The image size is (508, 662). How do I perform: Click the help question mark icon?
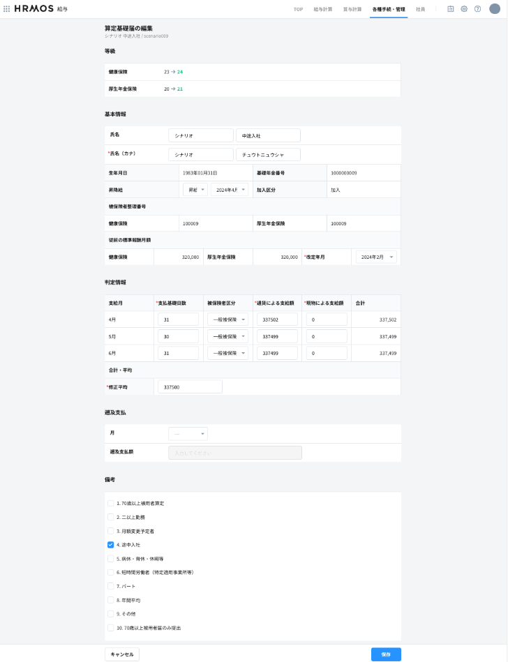[477, 9]
